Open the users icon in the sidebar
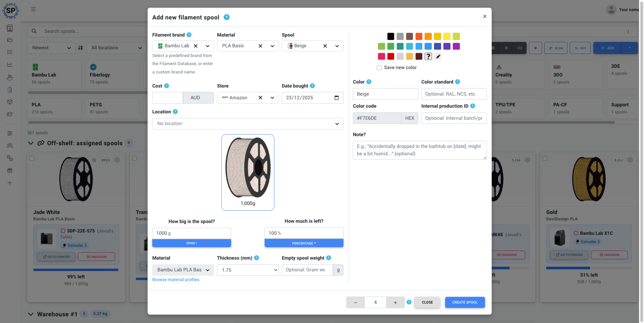 (x=10, y=146)
